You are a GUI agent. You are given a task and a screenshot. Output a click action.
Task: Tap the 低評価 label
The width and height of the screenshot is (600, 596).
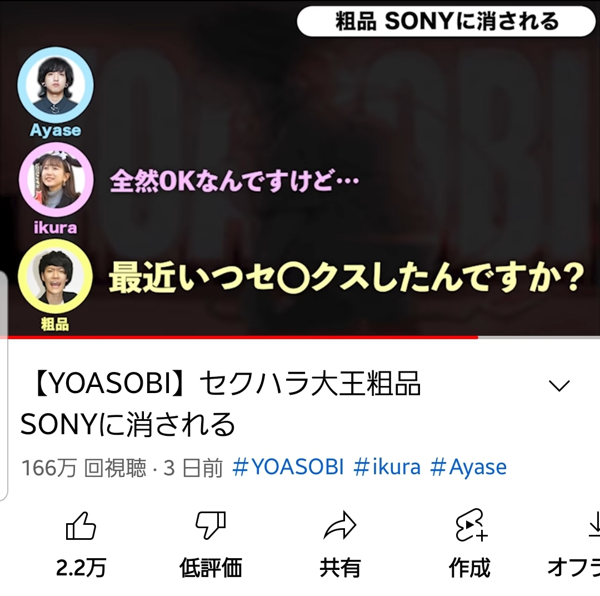(211, 567)
